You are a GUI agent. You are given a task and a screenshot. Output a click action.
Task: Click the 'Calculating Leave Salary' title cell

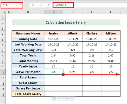(x=66, y=22)
